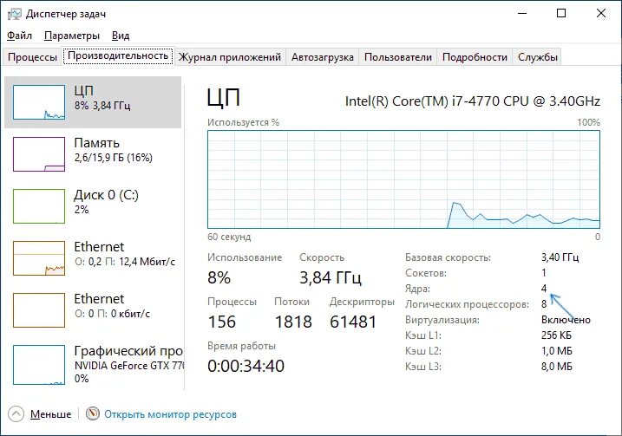Screen dimensions: 622x436
Task: Click the Меньше label
Action: click(x=51, y=414)
